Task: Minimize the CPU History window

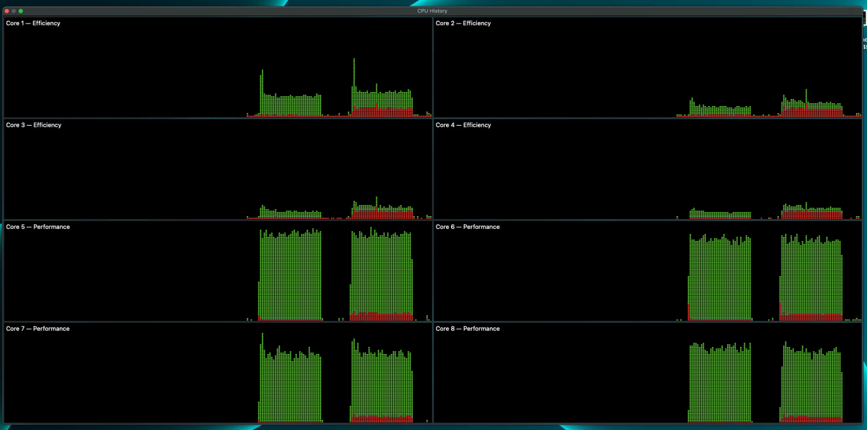Action: (x=14, y=11)
